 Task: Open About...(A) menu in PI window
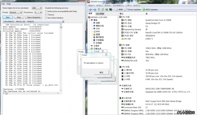21,22
